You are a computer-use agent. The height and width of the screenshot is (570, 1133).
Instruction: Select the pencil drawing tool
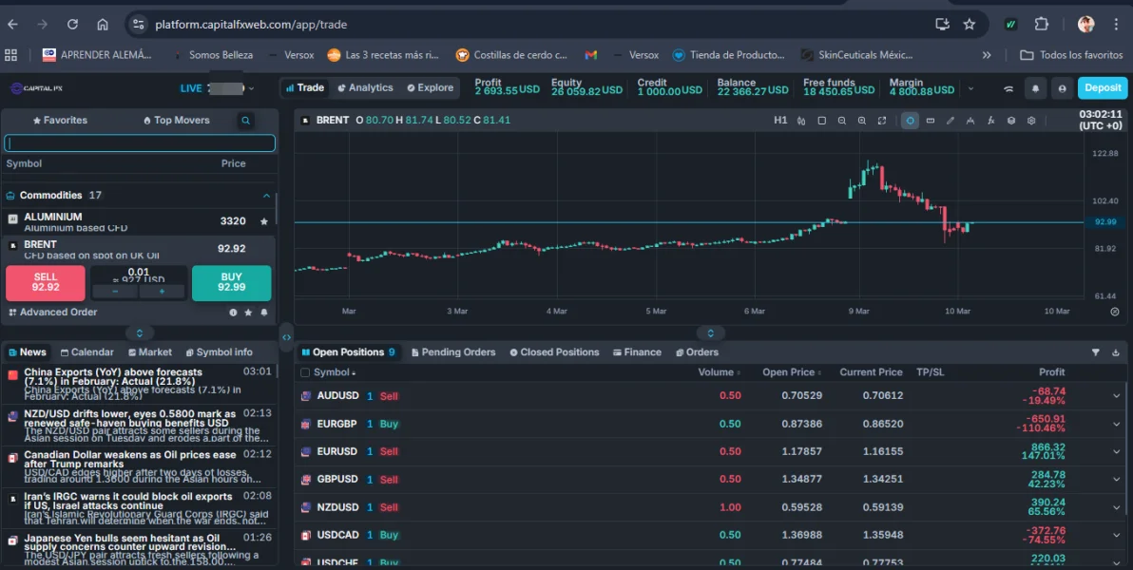click(950, 121)
